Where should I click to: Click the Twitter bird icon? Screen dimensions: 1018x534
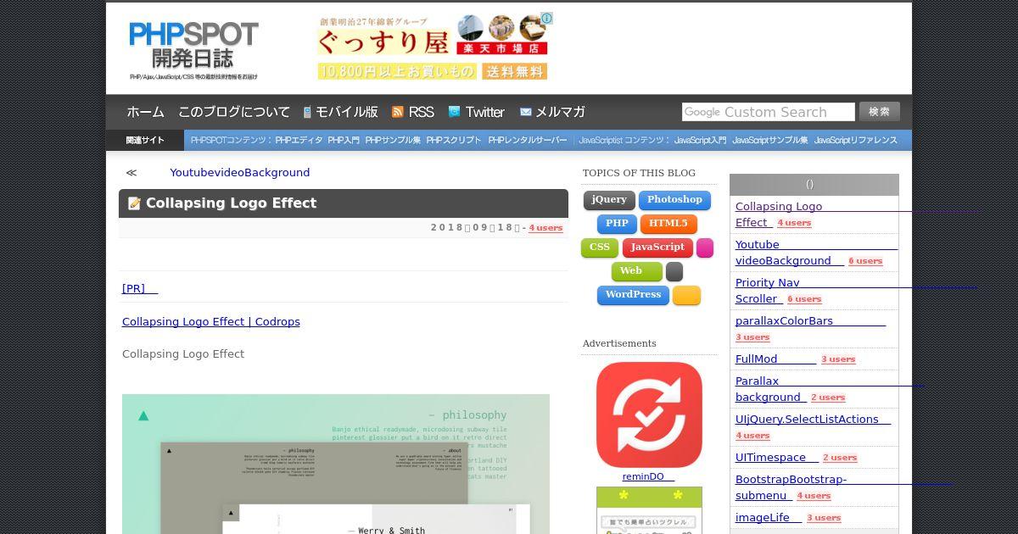coord(454,112)
